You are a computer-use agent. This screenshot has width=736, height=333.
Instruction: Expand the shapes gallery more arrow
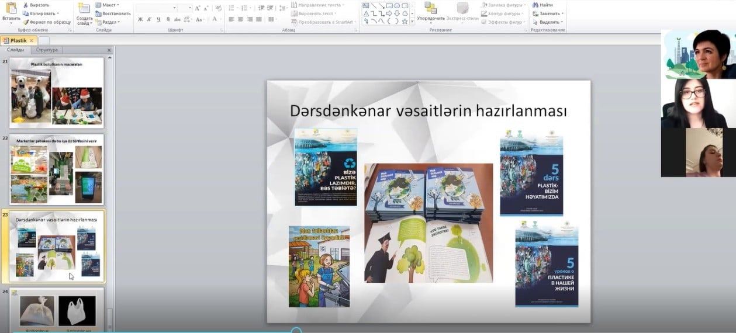413,22
